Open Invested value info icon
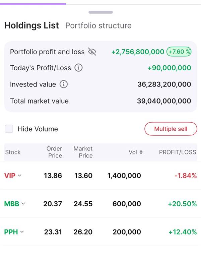Screen dimensions: 201x268 tap(64, 84)
